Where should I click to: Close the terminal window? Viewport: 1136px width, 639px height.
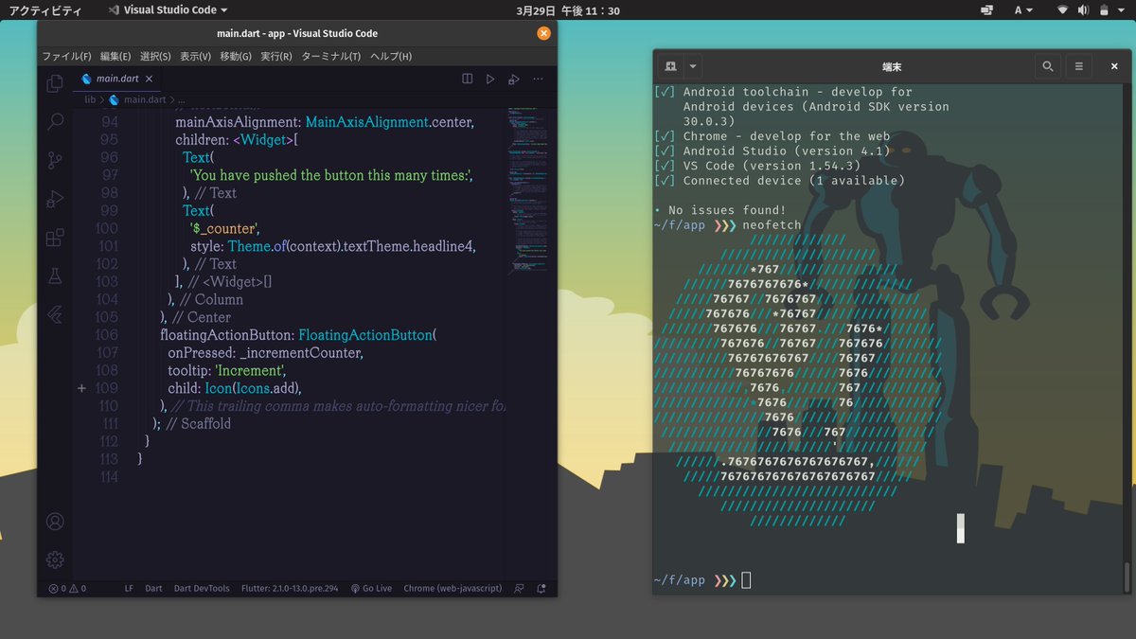pyautogui.click(x=1112, y=66)
